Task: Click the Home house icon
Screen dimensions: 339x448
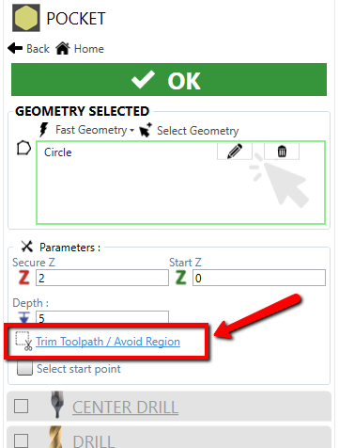Action: (x=63, y=48)
